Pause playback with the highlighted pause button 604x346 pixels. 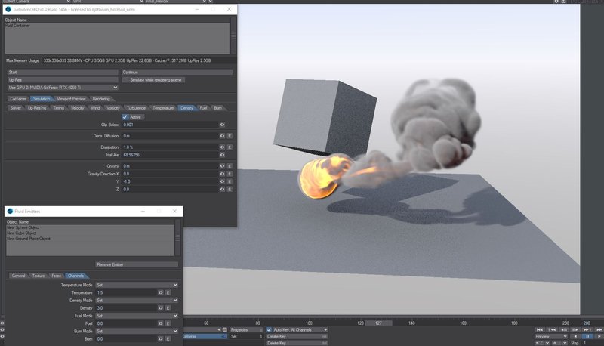point(587,336)
